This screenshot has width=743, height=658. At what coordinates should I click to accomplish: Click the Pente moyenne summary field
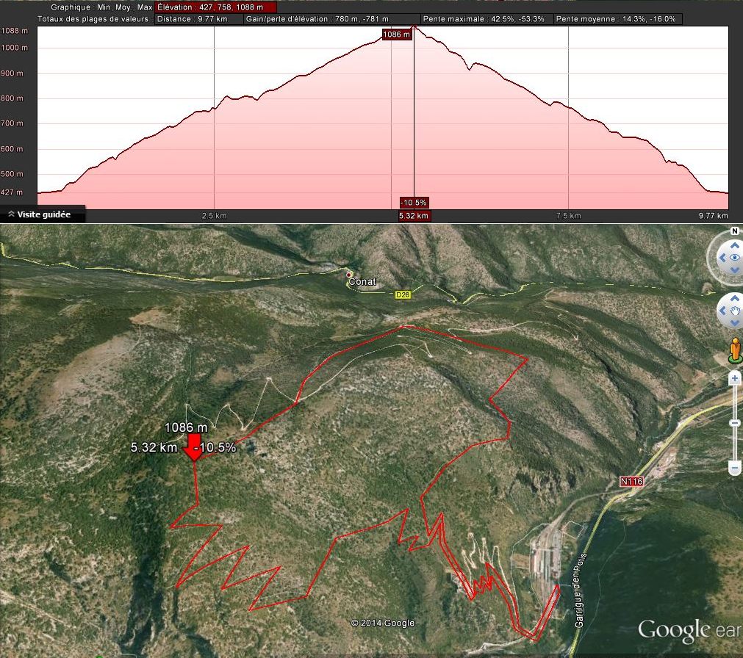point(617,19)
